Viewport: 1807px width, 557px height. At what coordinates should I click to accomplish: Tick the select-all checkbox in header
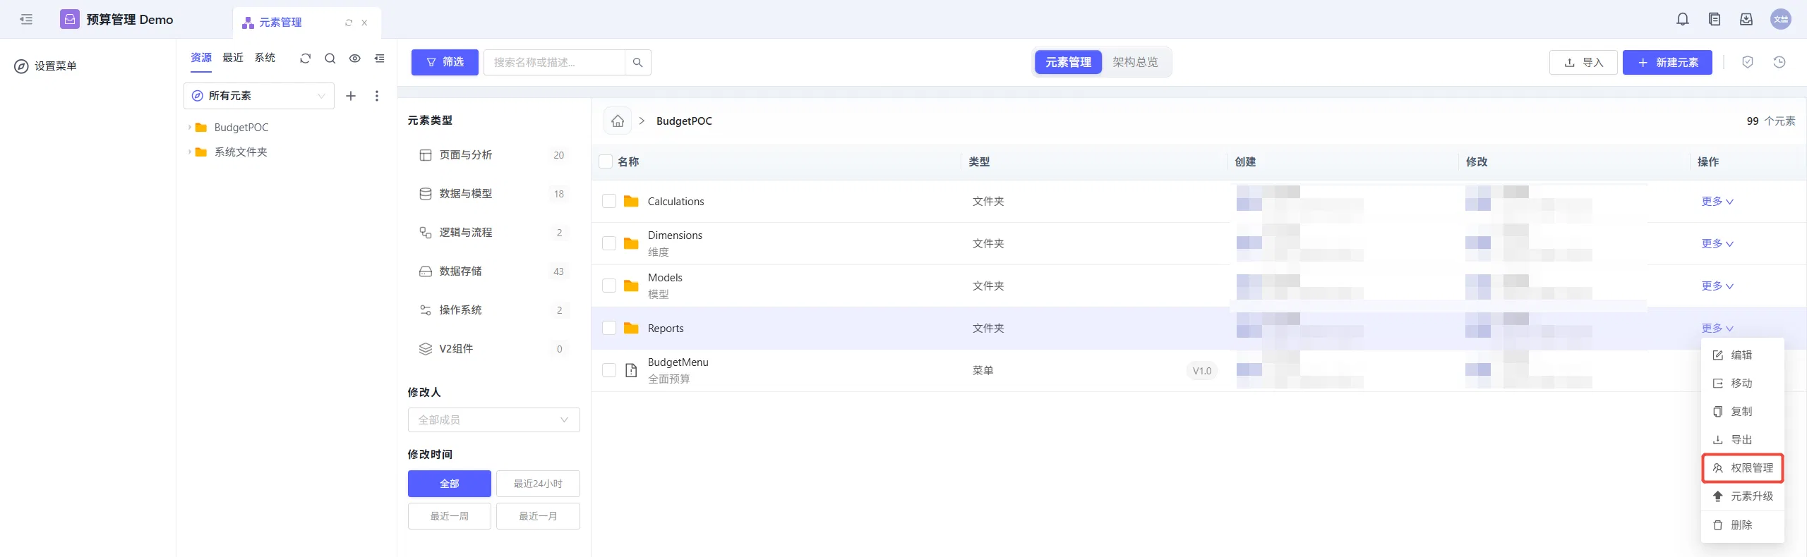click(x=606, y=161)
